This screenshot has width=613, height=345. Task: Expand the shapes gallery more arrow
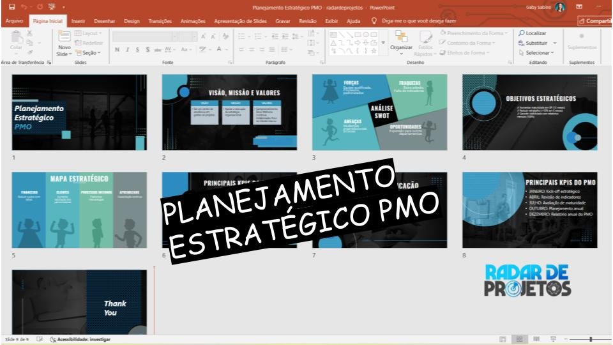pyautogui.click(x=384, y=43)
